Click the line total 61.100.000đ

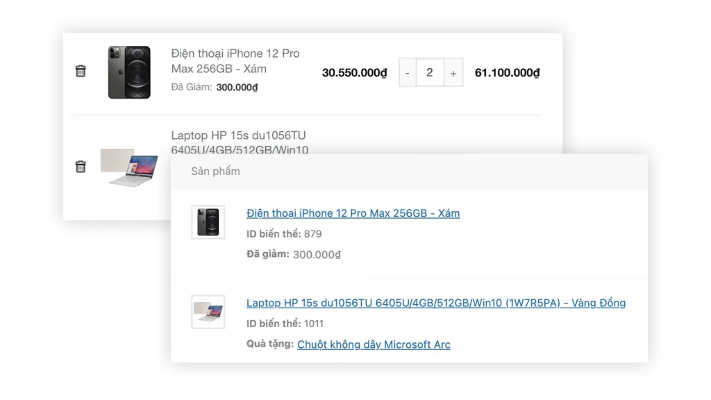click(x=507, y=73)
